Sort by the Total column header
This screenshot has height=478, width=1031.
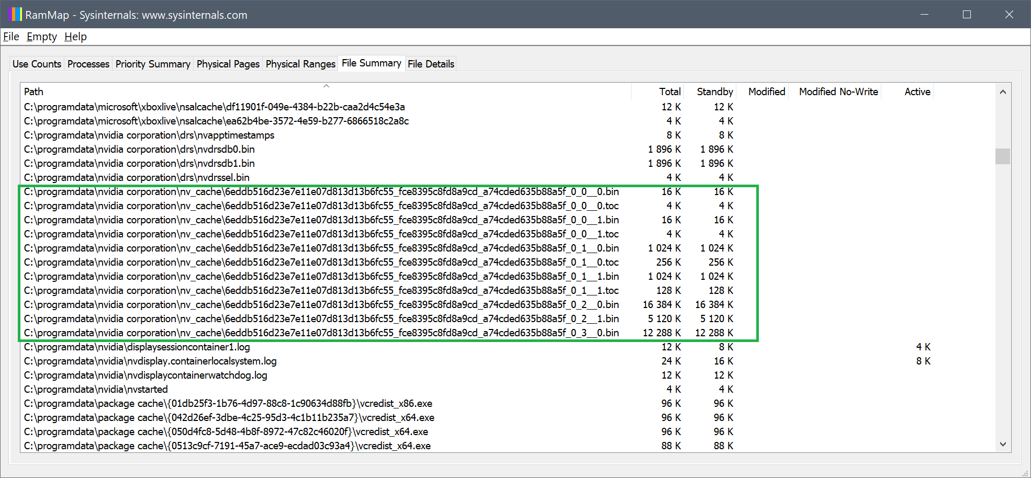pyautogui.click(x=657, y=92)
